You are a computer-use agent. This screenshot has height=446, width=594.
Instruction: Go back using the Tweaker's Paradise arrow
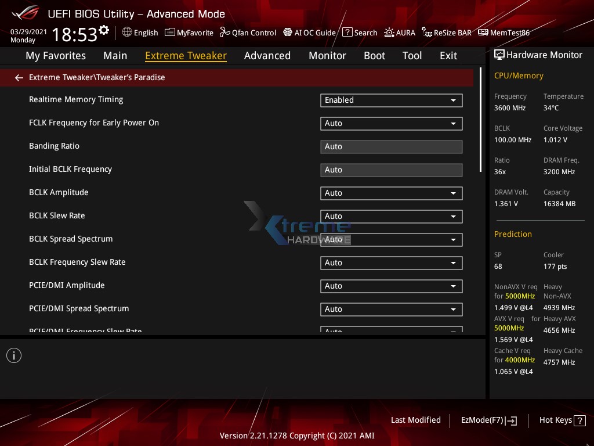(19, 77)
